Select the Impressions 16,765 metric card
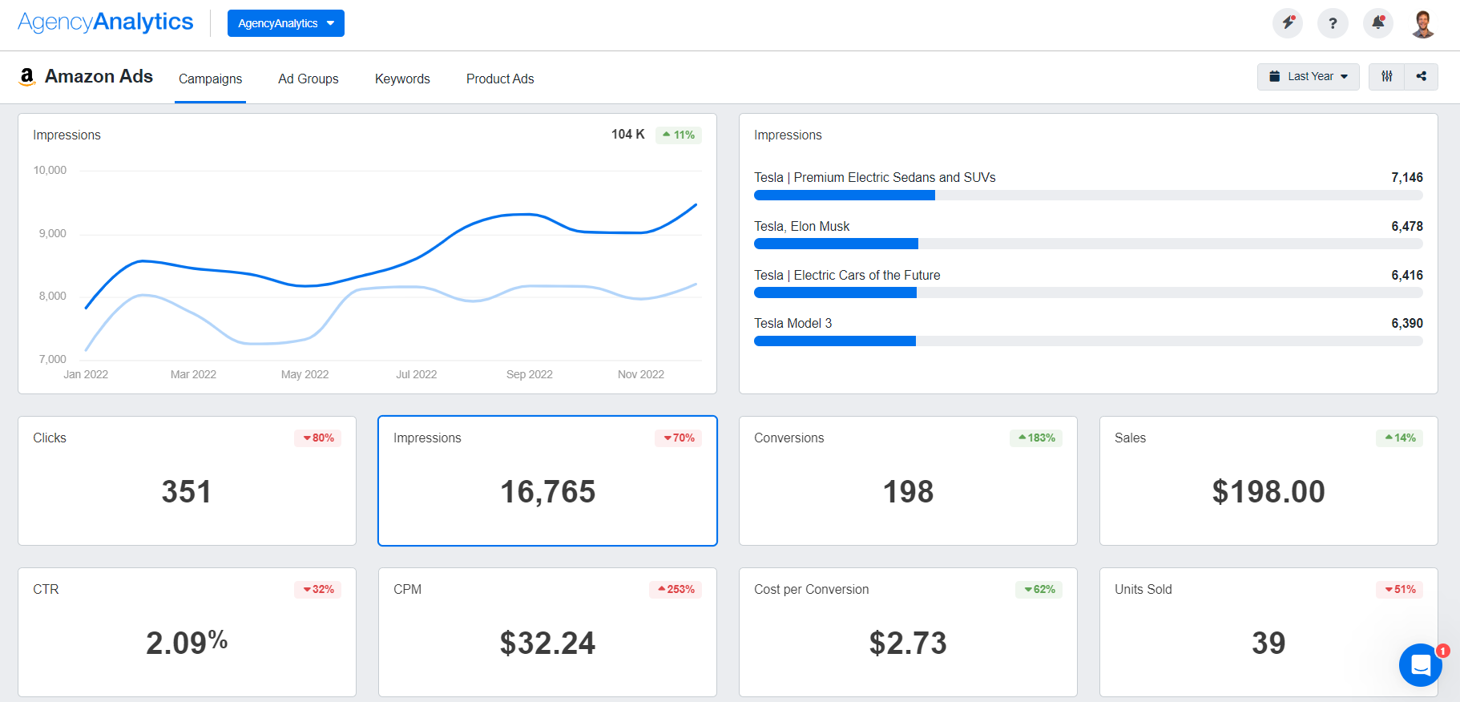The width and height of the screenshot is (1460, 702). coord(547,481)
